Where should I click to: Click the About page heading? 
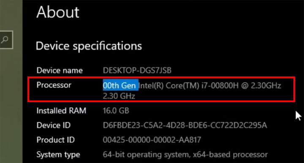[x=58, y=12]
